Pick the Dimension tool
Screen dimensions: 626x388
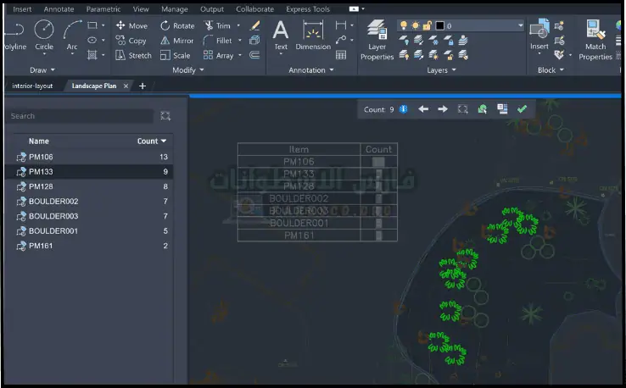pyautogui.click(x=313, y=35)
